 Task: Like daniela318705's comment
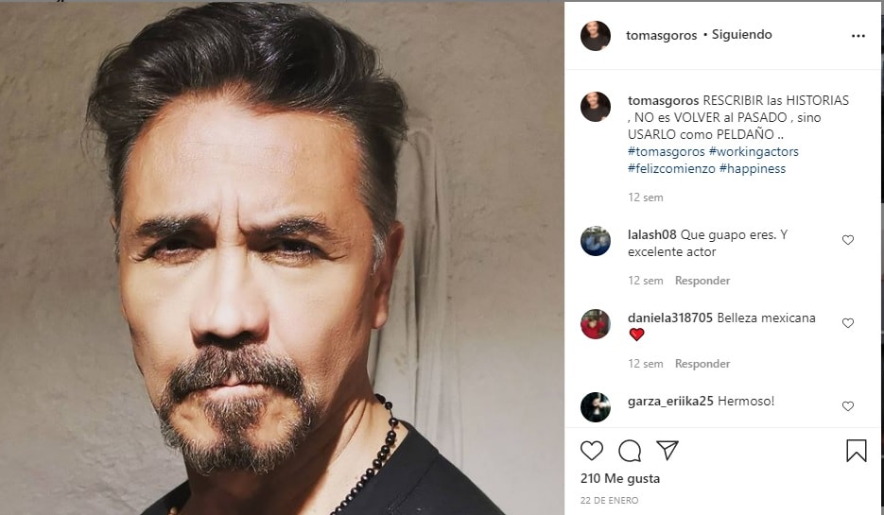coord(848,323)
